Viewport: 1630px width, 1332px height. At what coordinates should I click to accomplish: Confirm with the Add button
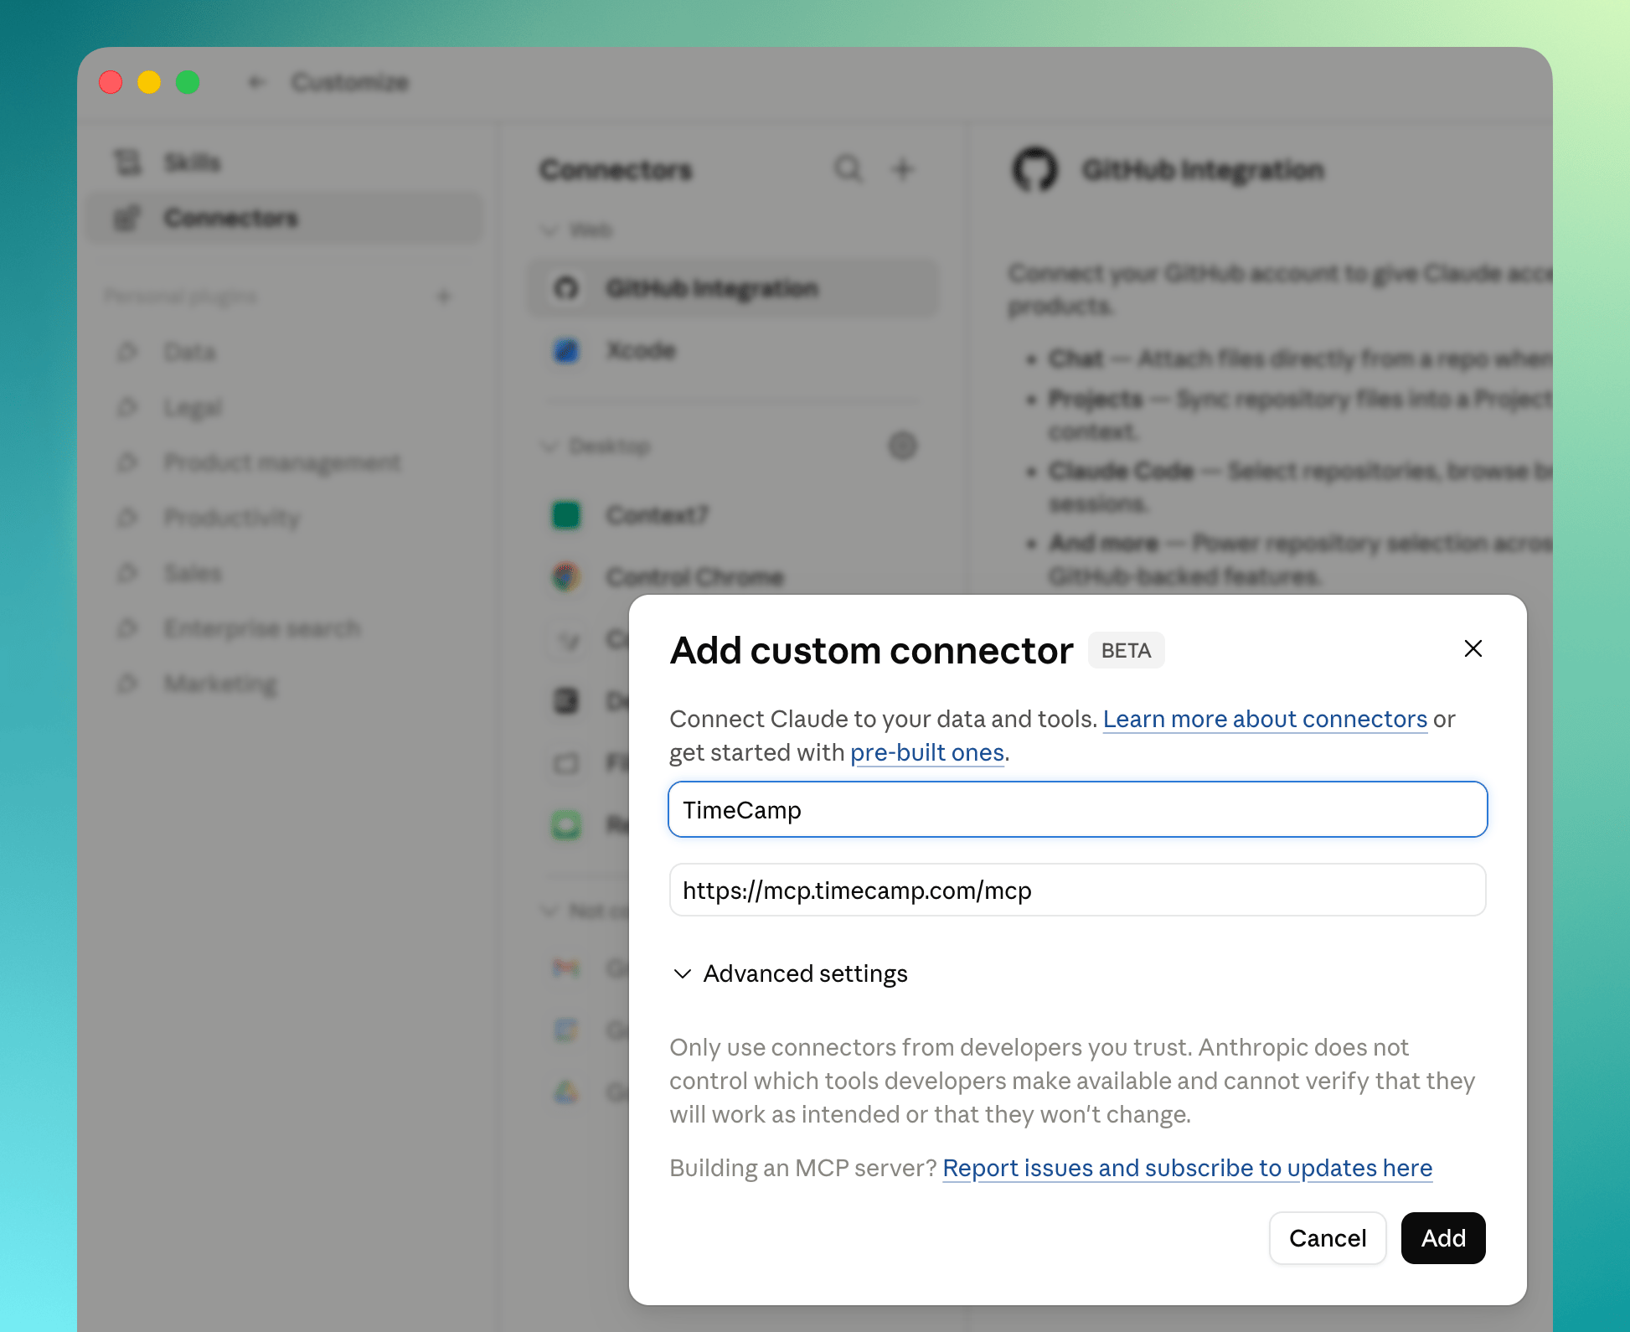pyautogui.click(x=1443, y=1238)
